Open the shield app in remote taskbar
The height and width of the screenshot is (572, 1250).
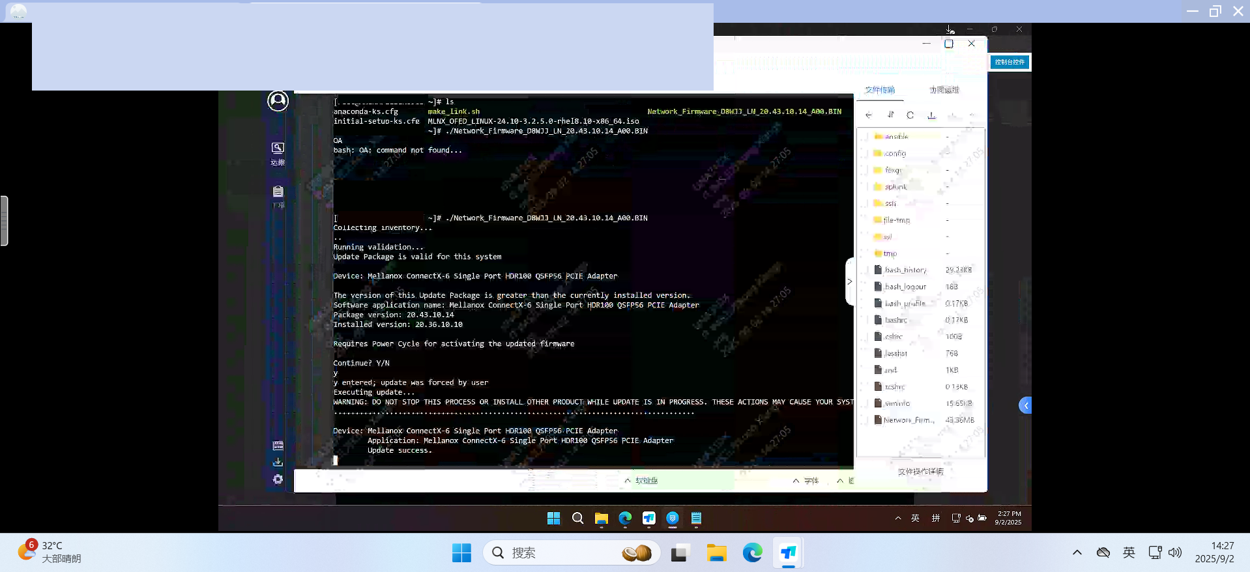point(673,519)
